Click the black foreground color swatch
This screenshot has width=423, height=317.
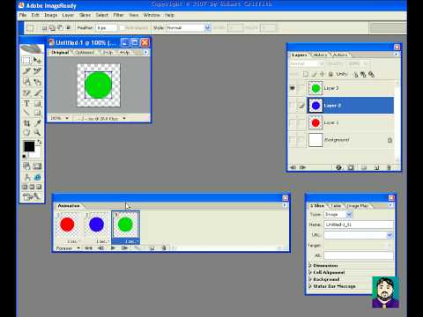[29, 146]
